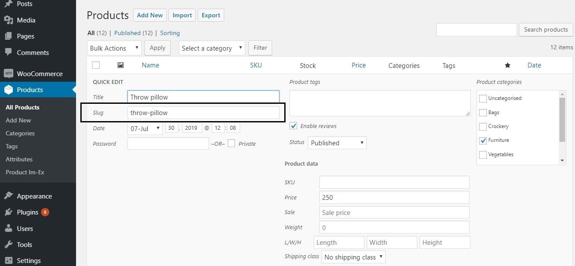The height and width of the screenshot is (266, 575).
Task: Uncheck the Enable reviews checkbox
Action: [293, 126]
